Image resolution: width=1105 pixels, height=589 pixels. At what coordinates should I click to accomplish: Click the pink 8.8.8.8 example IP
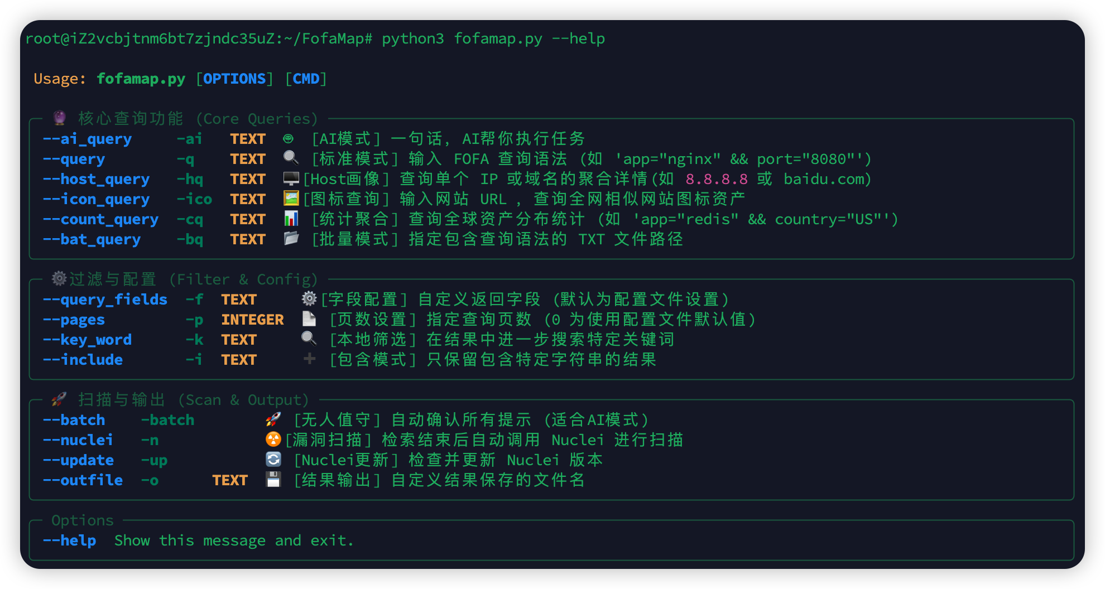point(717,179)
